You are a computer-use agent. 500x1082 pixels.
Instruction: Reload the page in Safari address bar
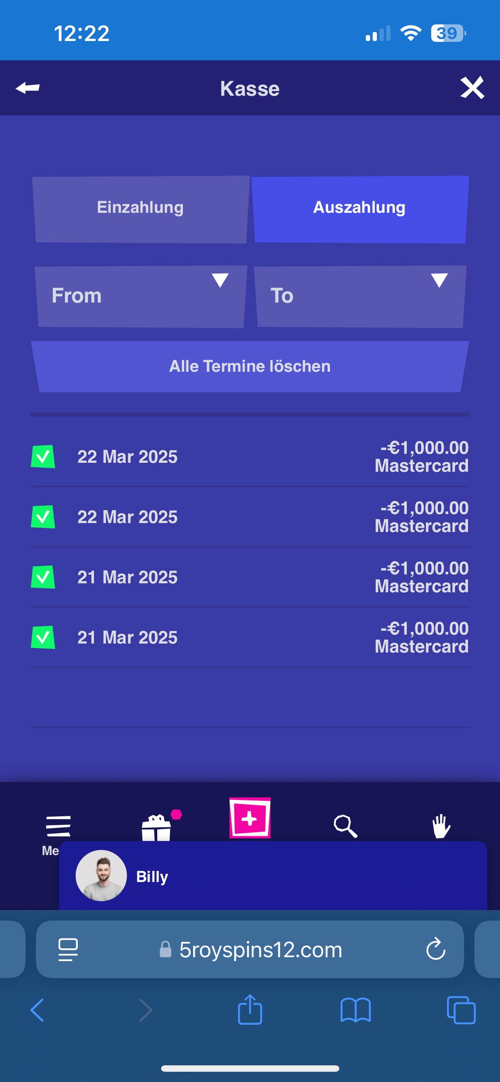[x=435, y=949]
